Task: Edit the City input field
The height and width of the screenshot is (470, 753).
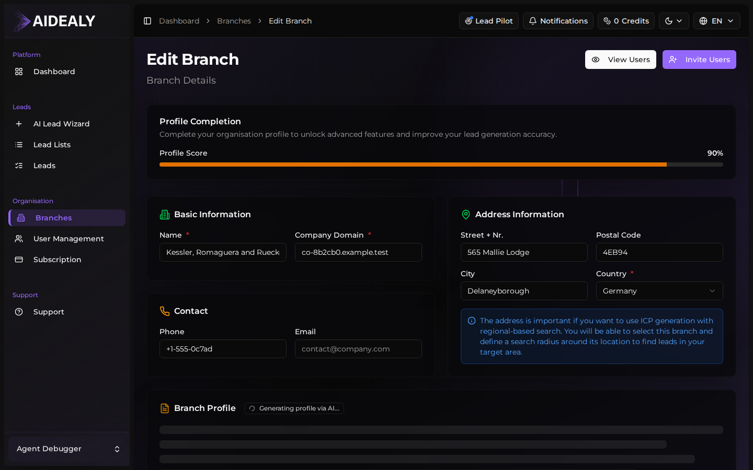Action: [524, 291]
